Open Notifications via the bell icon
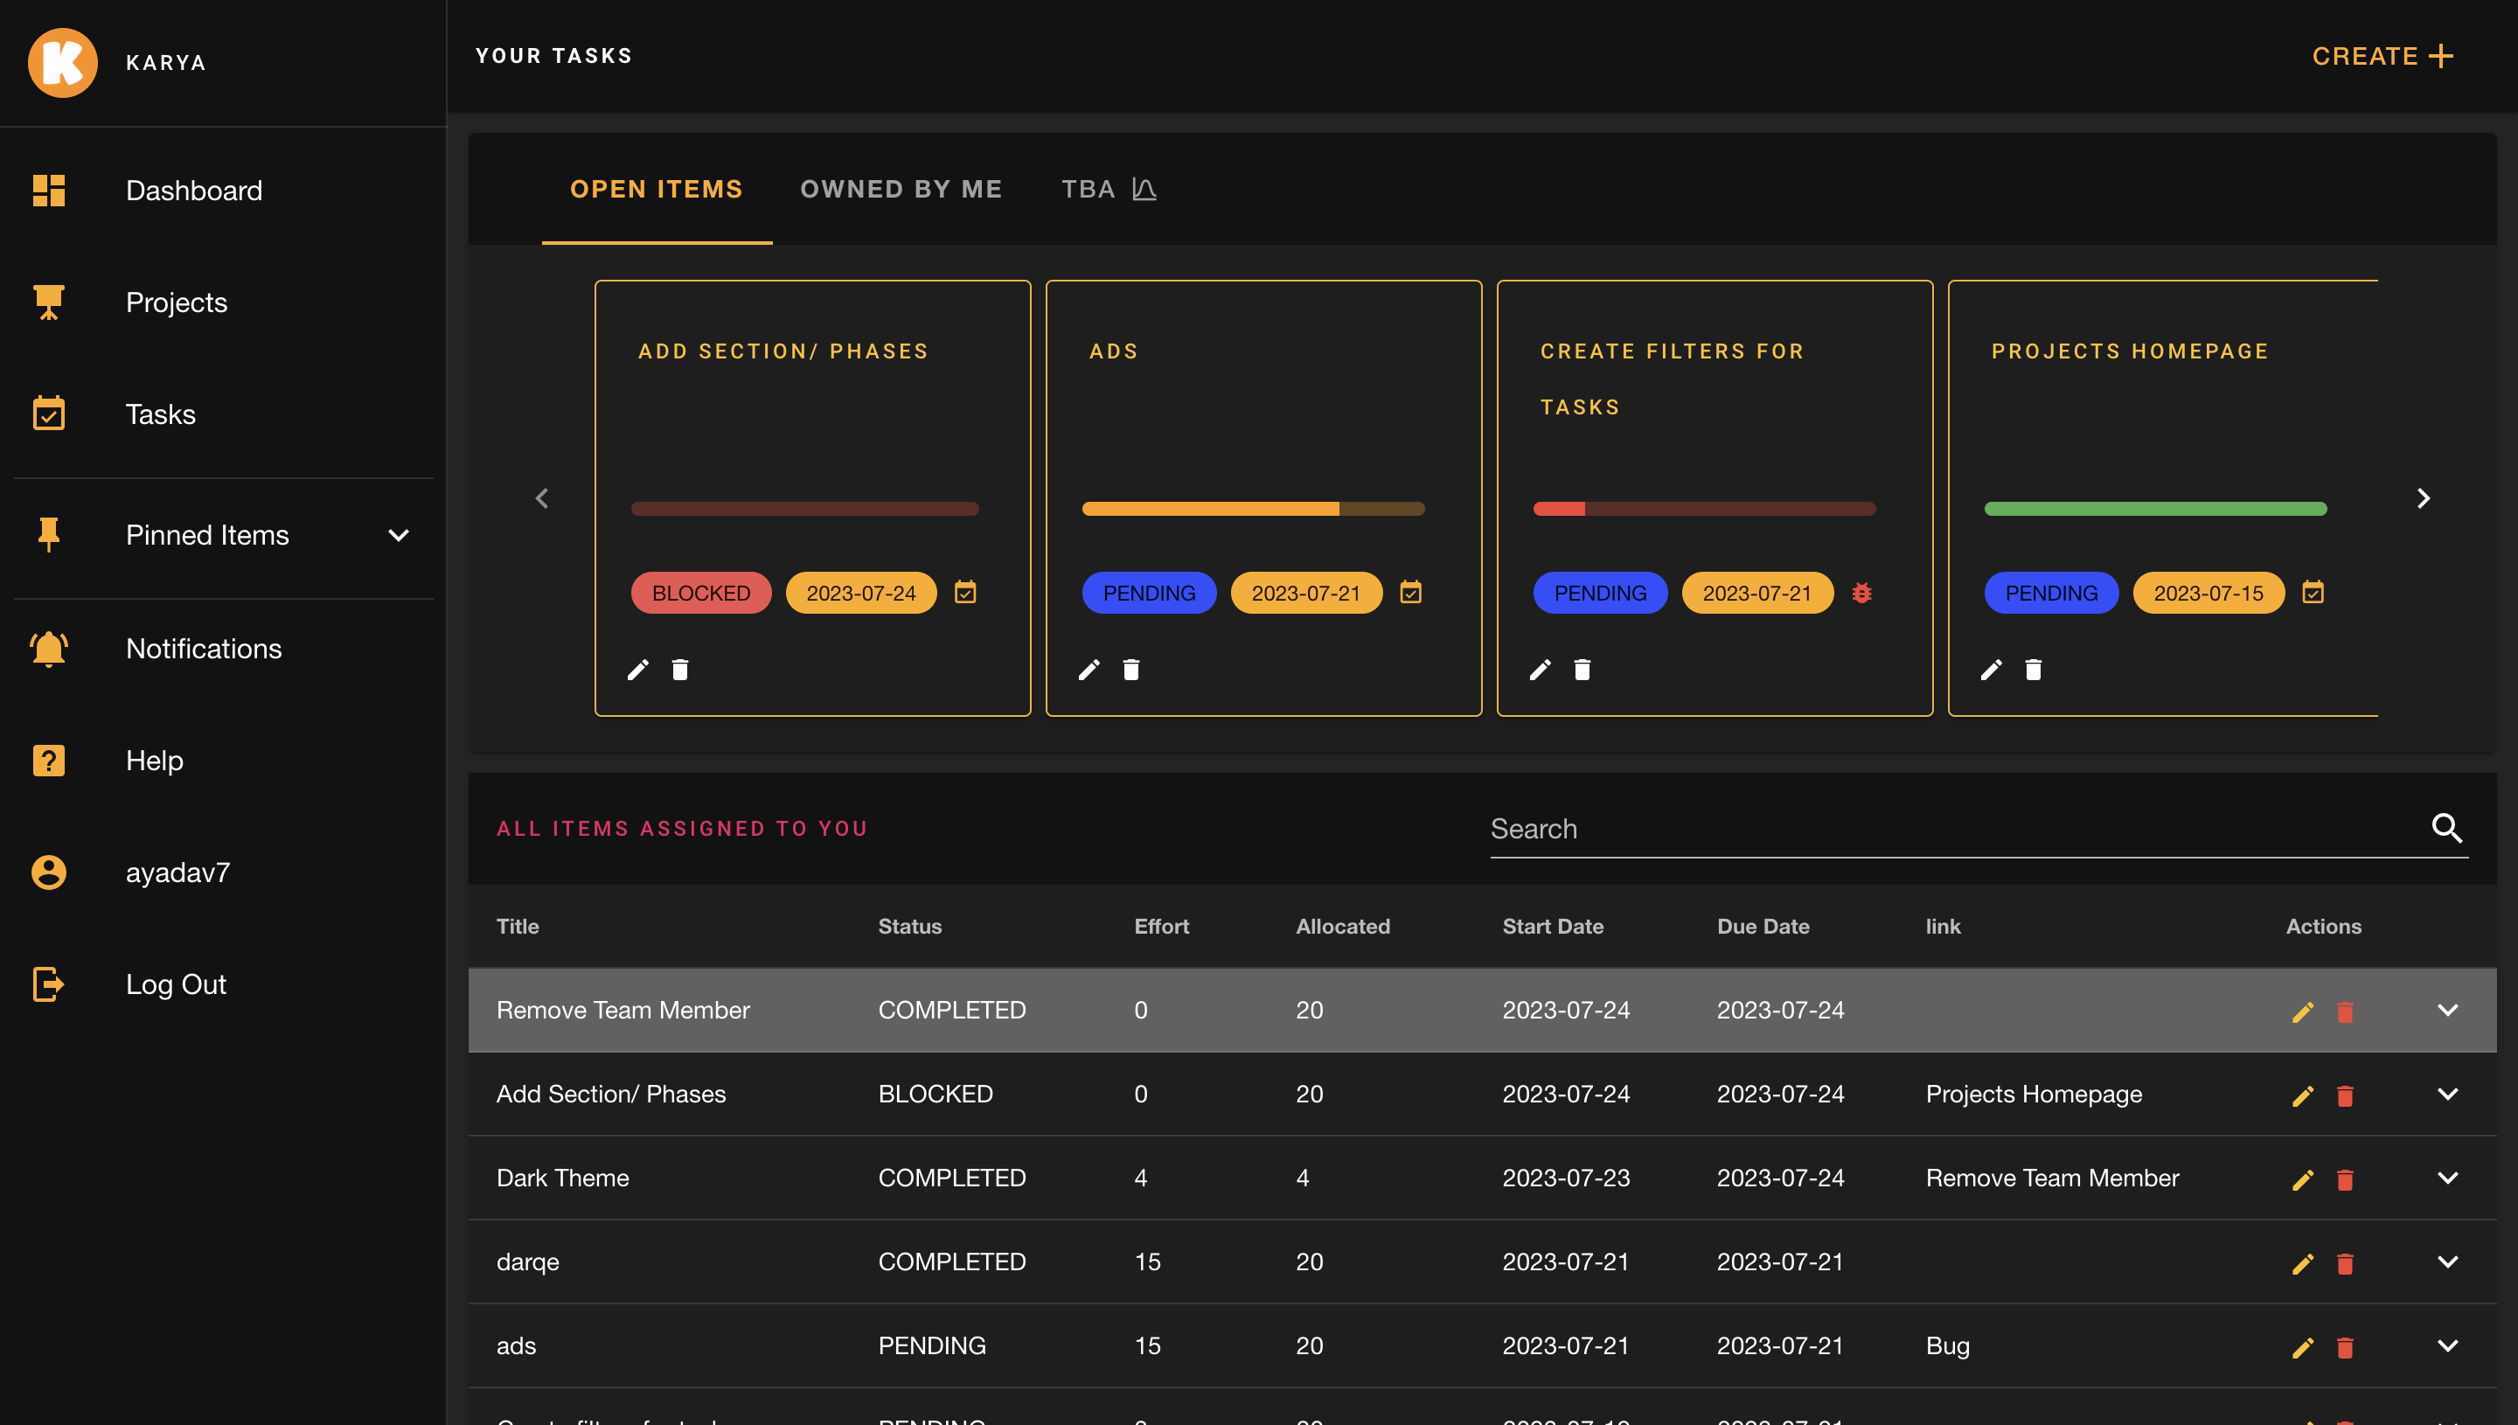Screen dimensions: 2518x1425 coord(49,648)
